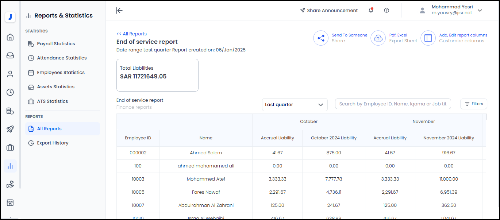Go to Attendance Statistics
This screenshot has width=500, height=220.
tap(62, 58)
